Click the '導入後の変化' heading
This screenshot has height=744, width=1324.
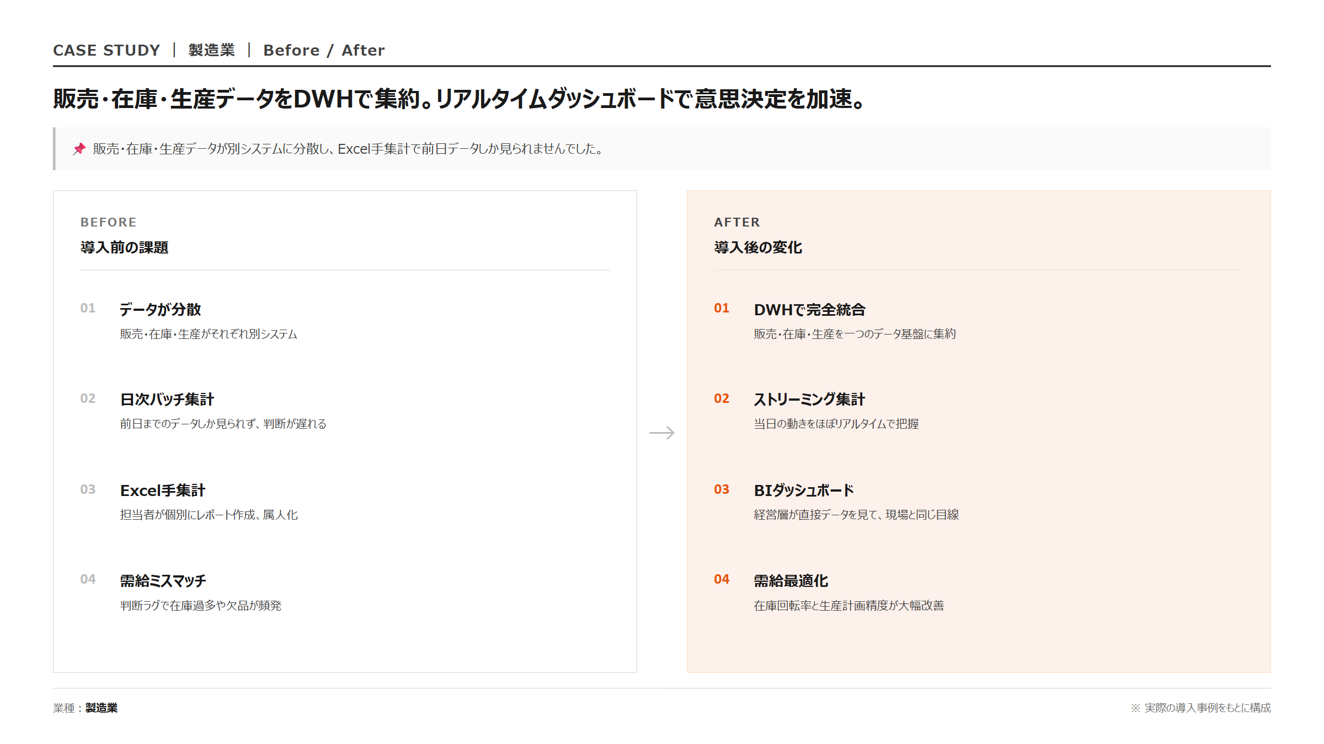coord(758,247)
